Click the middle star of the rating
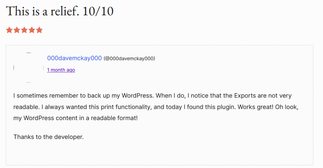Screen dimensions: 323x168 point(24,30)
